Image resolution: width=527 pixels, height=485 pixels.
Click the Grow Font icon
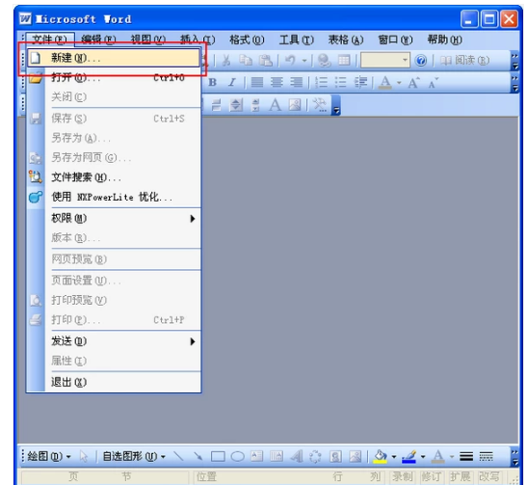point(413,82)
